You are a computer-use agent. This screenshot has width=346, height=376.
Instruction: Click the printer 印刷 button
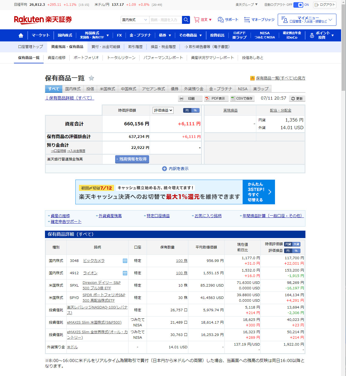tap(190, 98)
